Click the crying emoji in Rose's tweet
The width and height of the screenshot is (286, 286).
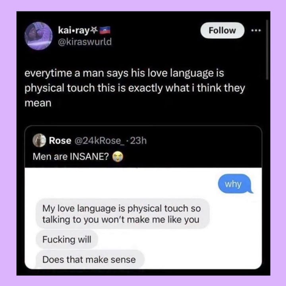(x=118, y=157)
